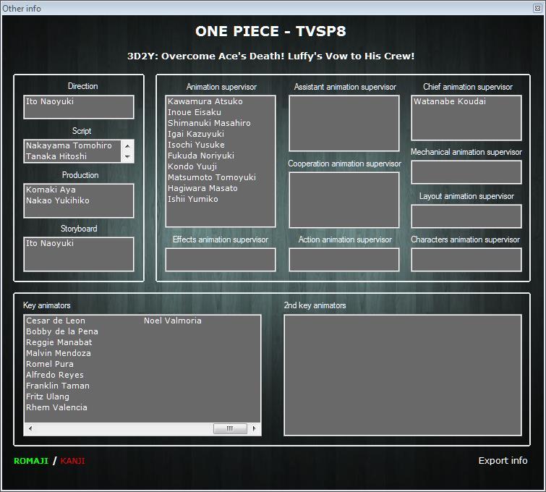Select Fukuda Noriyuki in the list
546x492 pixels.
(201, 156)
